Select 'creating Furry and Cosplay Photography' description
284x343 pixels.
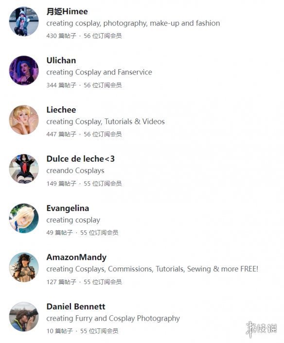pyautogui.click(x=113, y=319)
